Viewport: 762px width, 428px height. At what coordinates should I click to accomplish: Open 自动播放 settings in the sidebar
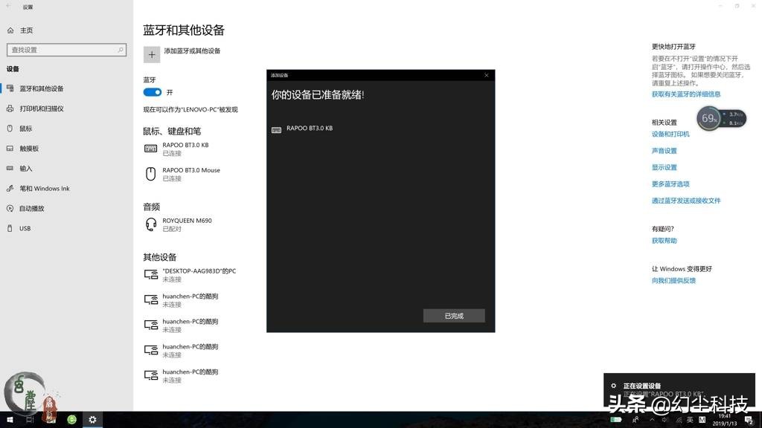(x=30, y=208)
